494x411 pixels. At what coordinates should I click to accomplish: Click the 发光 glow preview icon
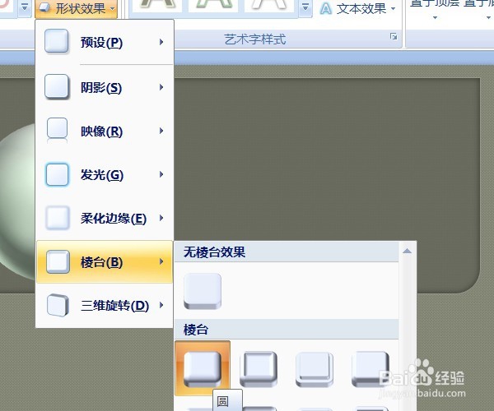pos(57,174)
